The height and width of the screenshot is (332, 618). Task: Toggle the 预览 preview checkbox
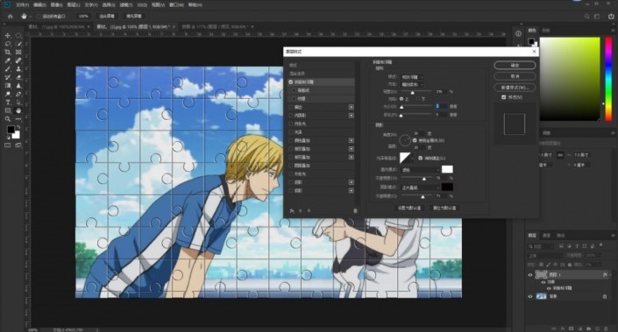pyautogui.click(x=503, y=97)
